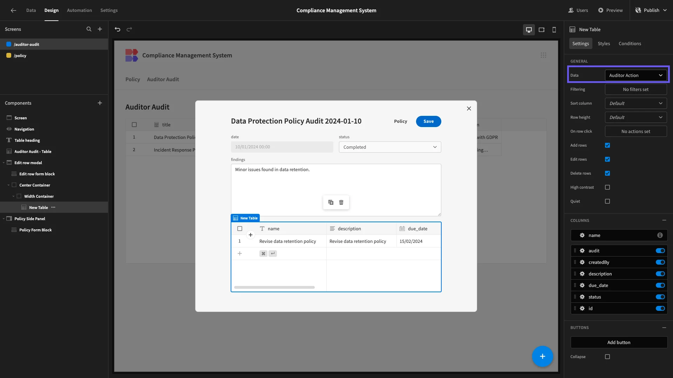Click the Preview button
This screenshot has width=673, height=378.
click(x=610, y=10)
